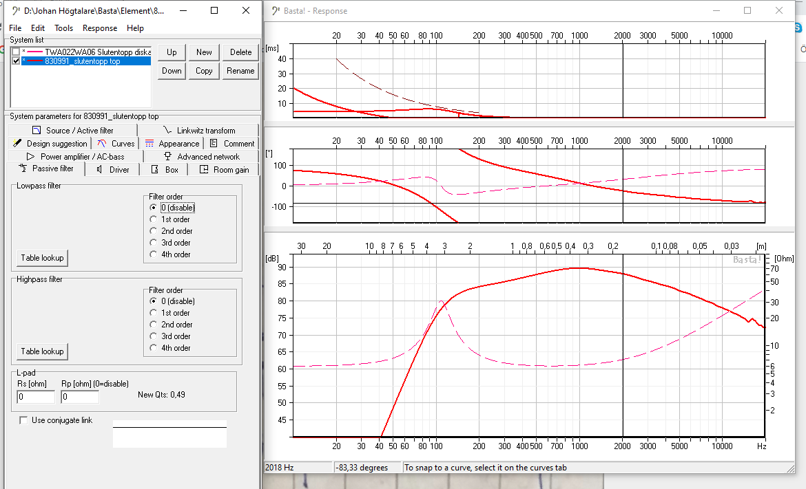Select lowpass 3rd order filter
This screenshot has width=806, height=489.
coord(171,243)
